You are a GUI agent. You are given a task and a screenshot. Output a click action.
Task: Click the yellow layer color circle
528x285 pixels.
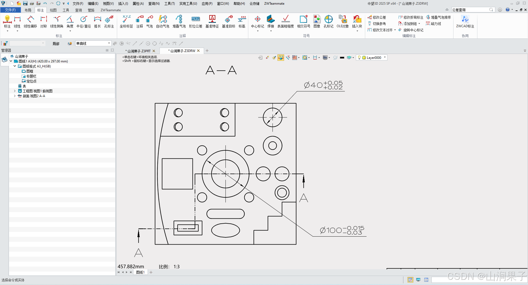click(x=364, y=57)
